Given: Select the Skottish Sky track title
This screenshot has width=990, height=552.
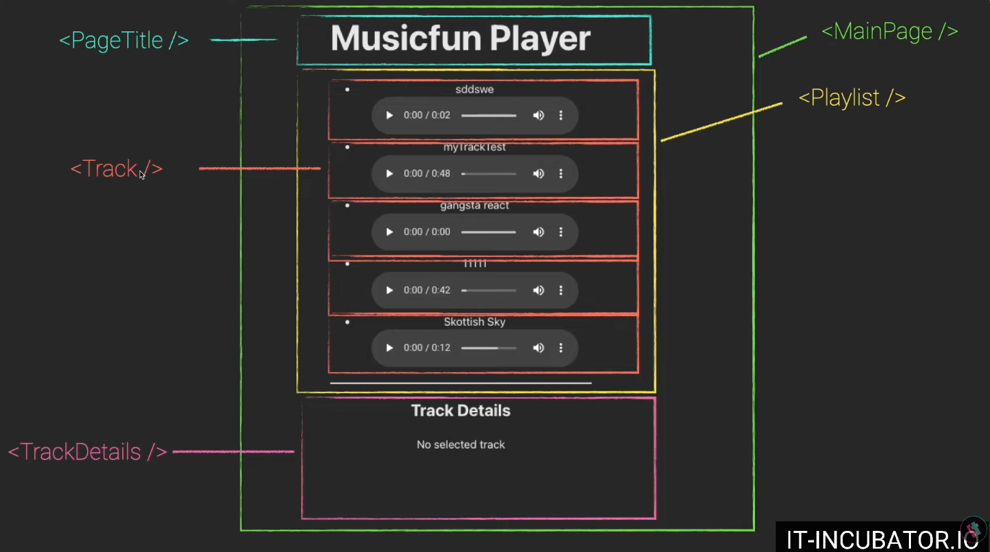Looking at the screenshot, I should pyautogui.click(x=474, y=322).
